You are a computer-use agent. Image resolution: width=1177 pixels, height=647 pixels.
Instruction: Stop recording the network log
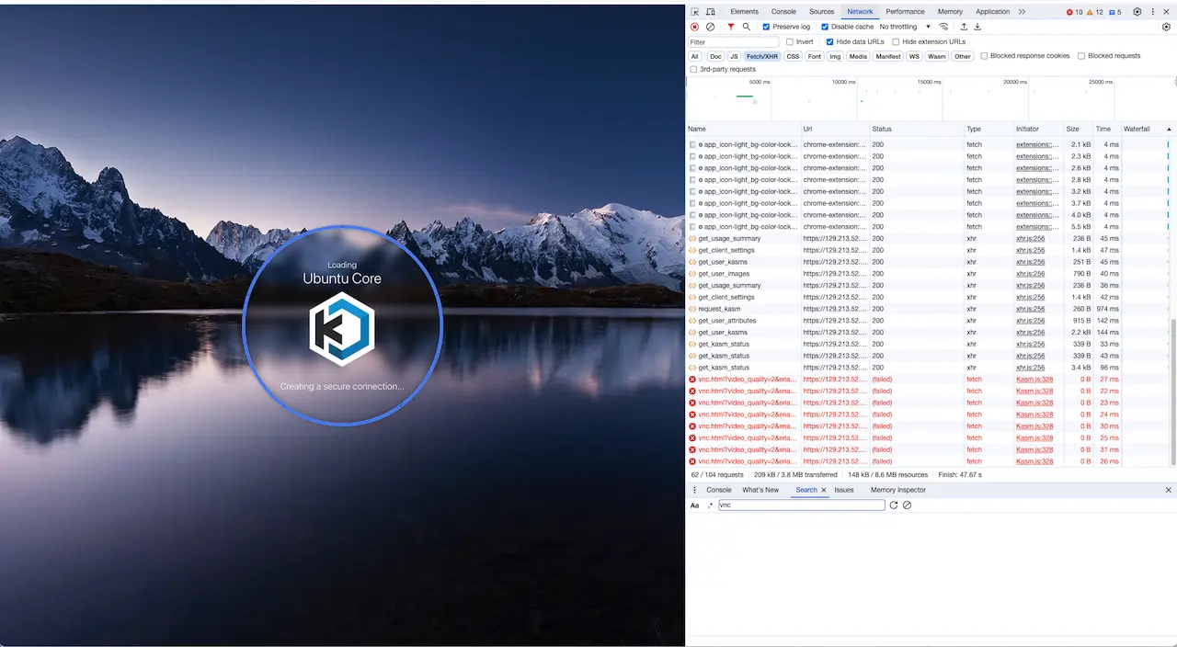click(695, 27)
